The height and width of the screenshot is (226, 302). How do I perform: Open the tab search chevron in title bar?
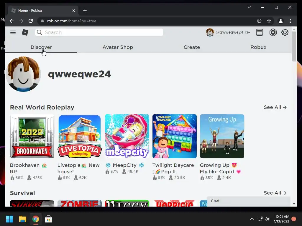(249, 7)
